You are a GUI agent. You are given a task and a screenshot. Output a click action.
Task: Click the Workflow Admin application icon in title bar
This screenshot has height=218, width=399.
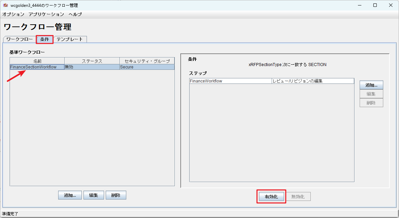[x=6, y=5]
